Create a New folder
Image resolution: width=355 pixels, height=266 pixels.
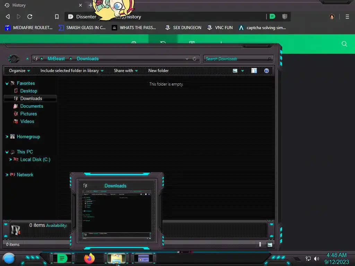[158, 71]
